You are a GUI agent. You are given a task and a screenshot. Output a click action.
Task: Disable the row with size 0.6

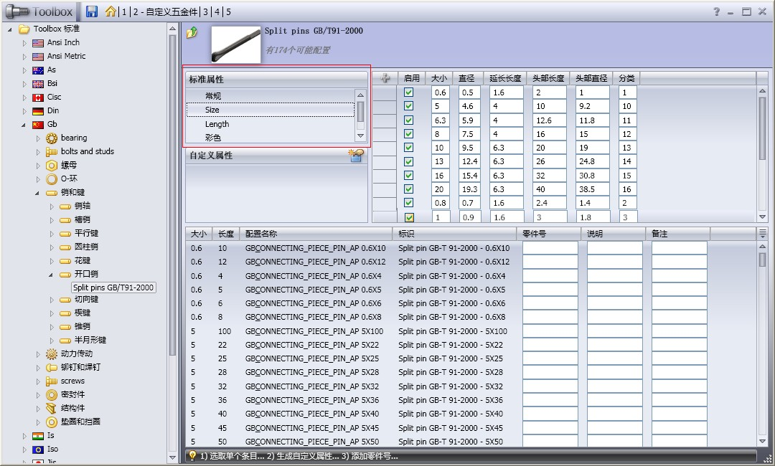point(409,92)
